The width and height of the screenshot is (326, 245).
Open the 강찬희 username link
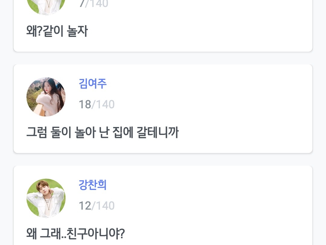tap(92, 185)
